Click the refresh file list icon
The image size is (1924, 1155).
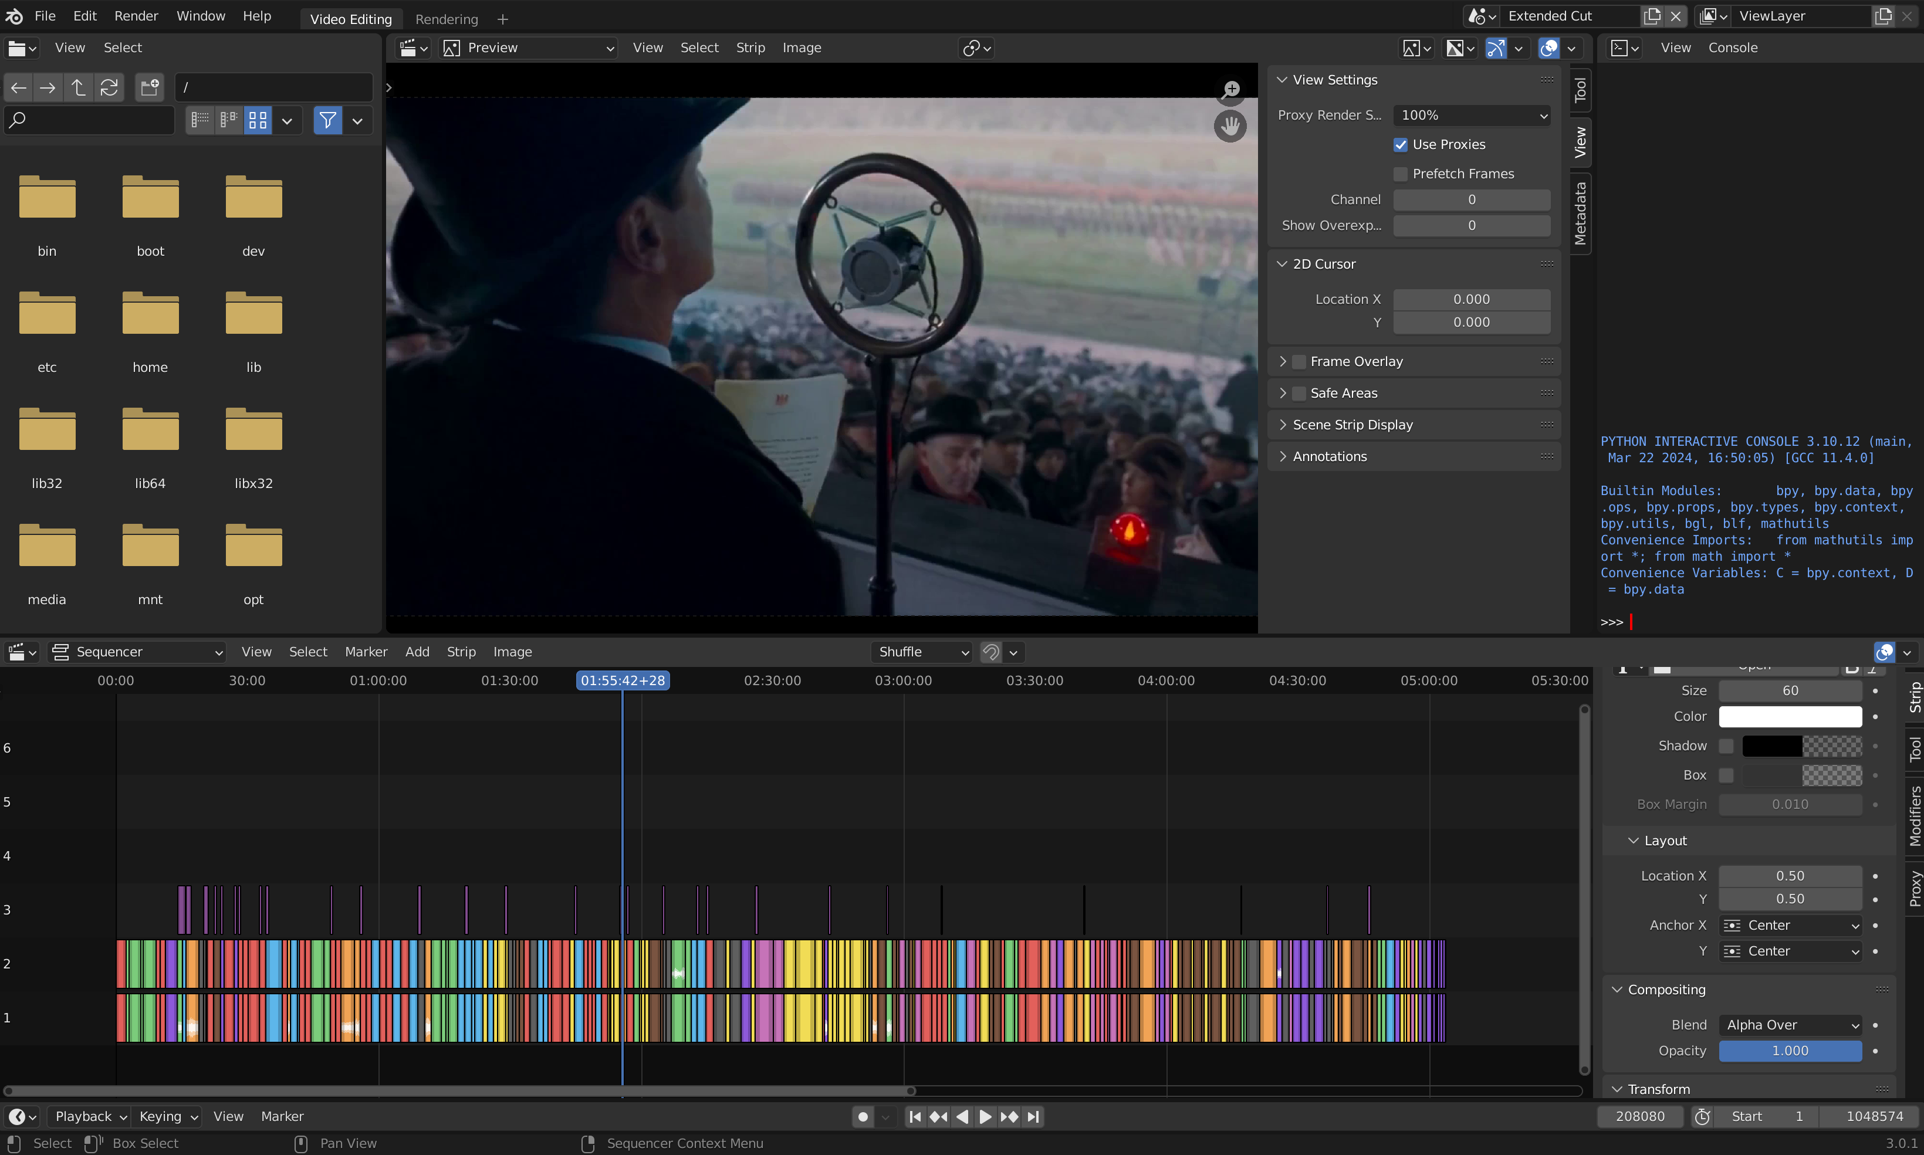pyautogui.click(x=110, y=87)
